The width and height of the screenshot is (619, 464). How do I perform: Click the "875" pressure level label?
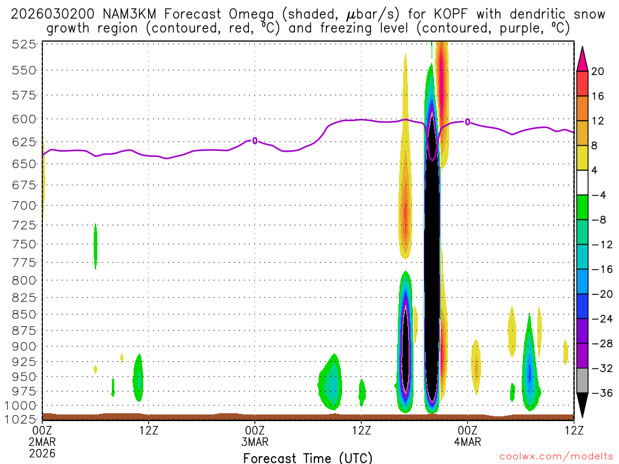point(24,330)
